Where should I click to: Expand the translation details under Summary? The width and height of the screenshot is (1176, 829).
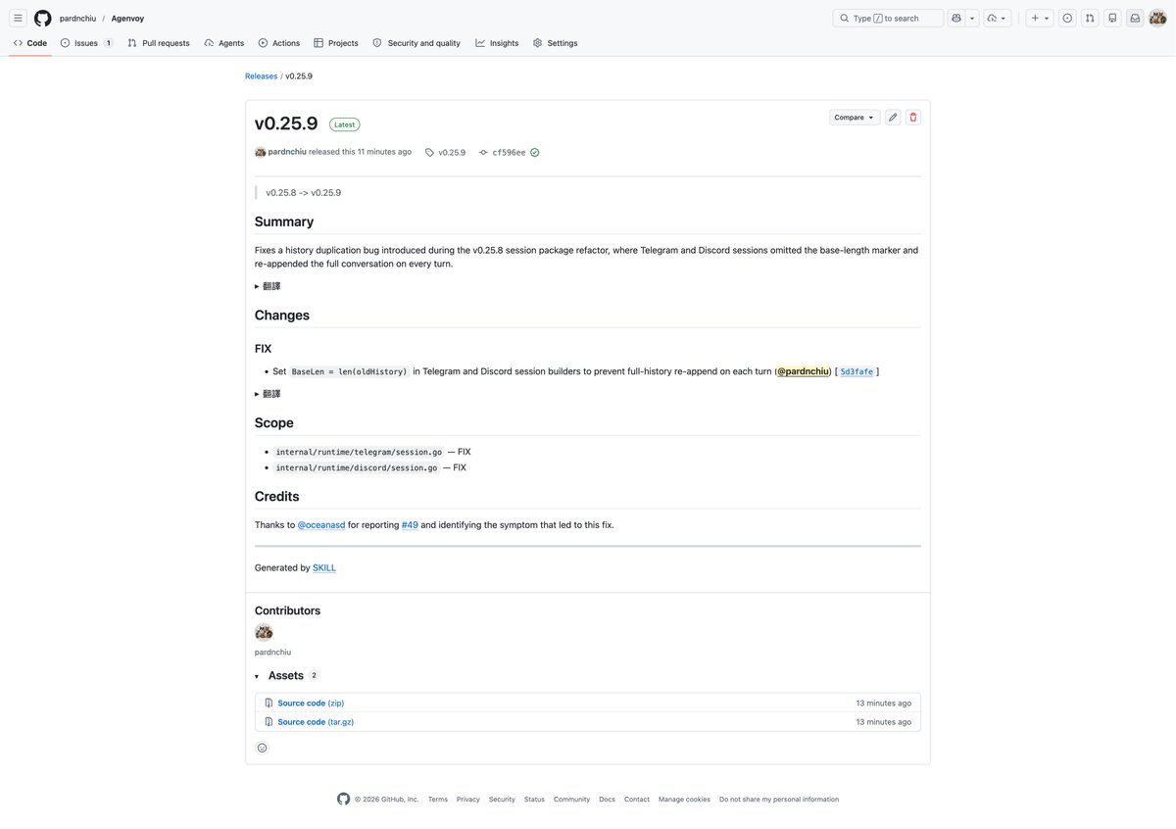coord(268,286)
